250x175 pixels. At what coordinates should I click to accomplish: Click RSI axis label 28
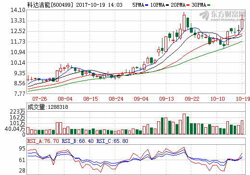[22, 171]
